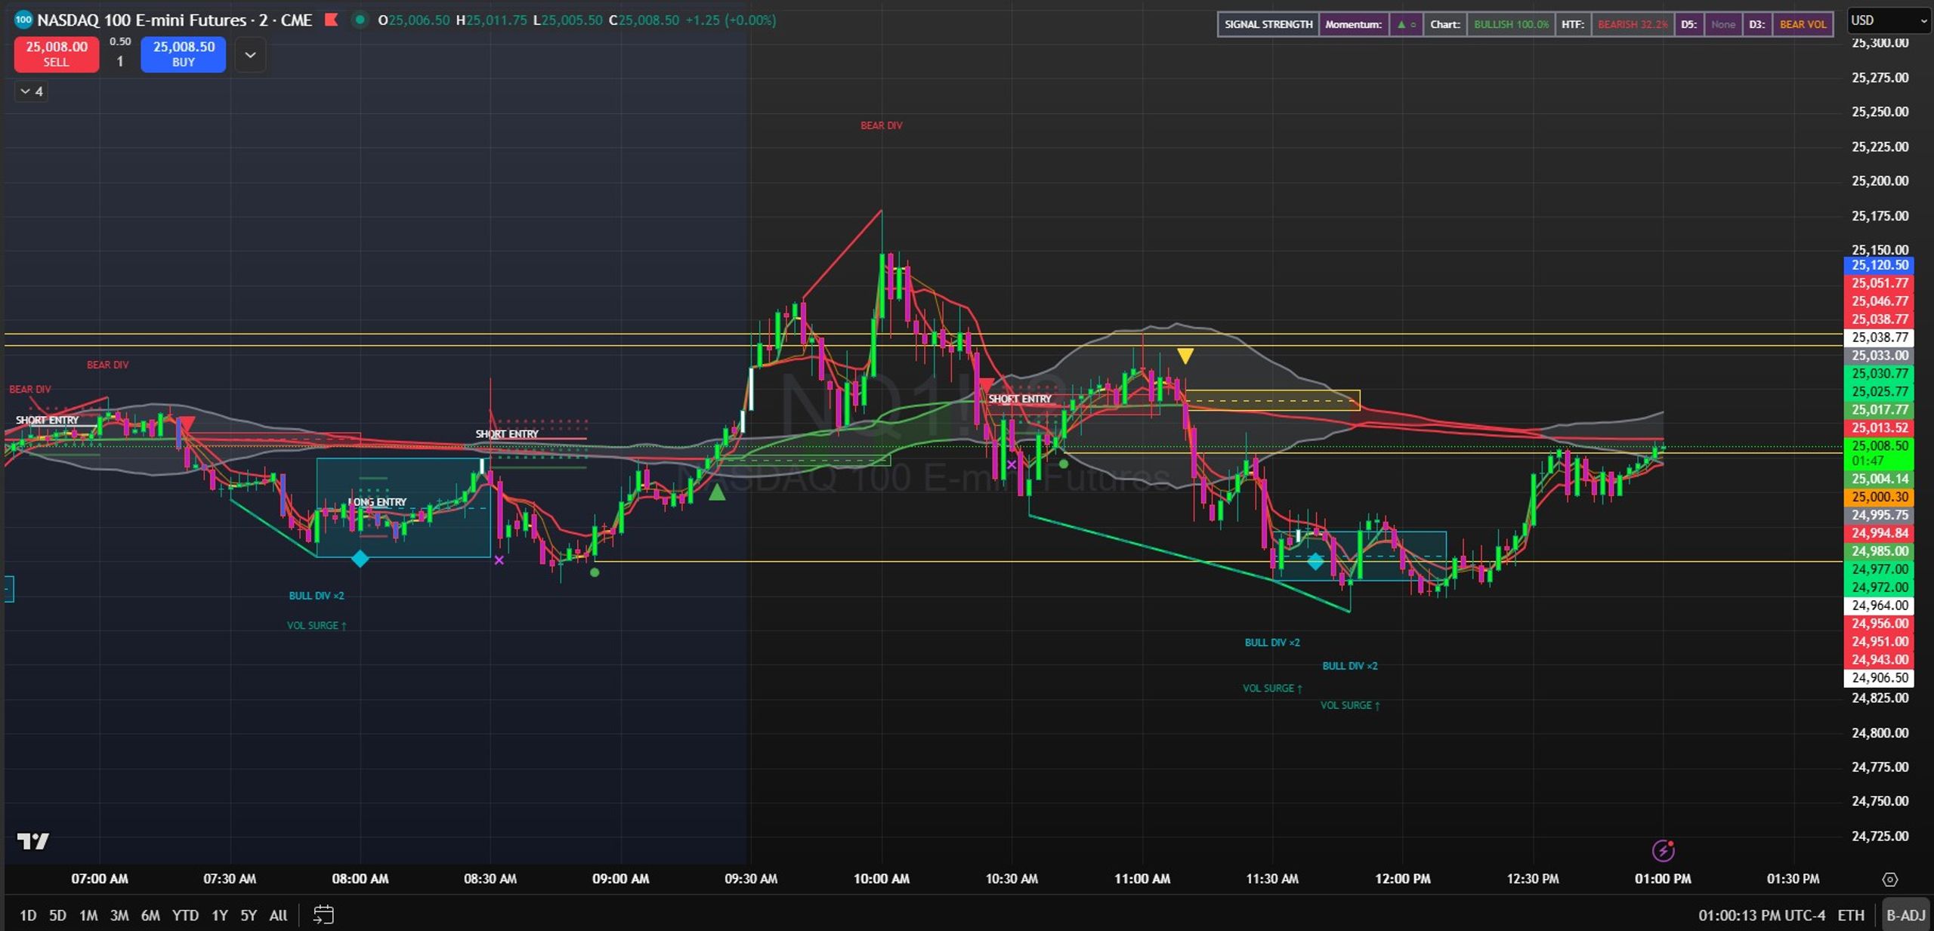Open the go-to-date calendar icon
Viewport: 1934px width, 931px height.
[x=323, y=915]
